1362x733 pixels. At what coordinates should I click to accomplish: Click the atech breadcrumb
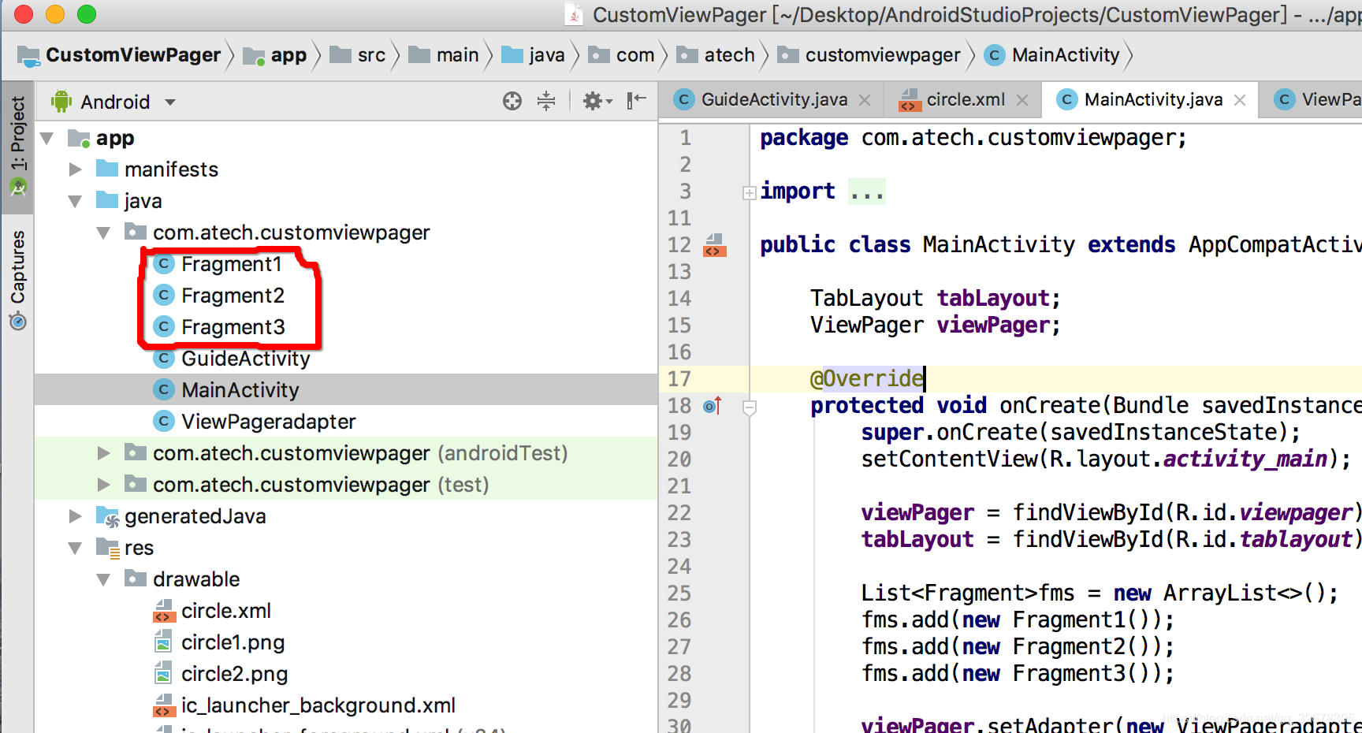tap(716, 55)
